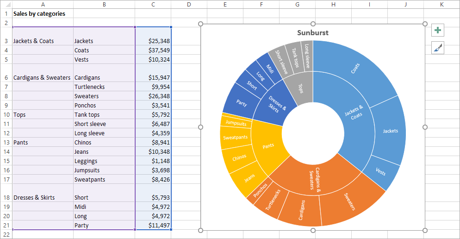Select cell with Sales by categories title
This screenshot has height=239, width=460.
(x=39, y=13)
